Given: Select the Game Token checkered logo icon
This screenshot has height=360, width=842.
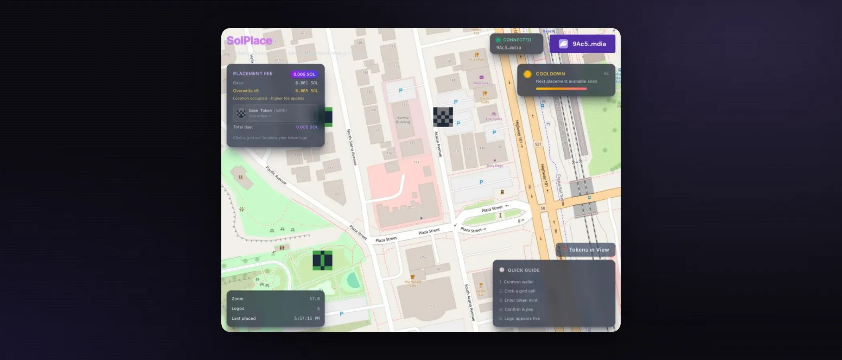Looking at the screenshot, I should tap(241, 113).
